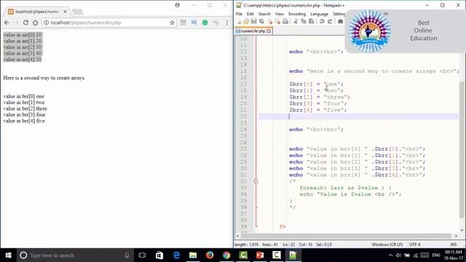Click Close document icon in Notepad++ toolbar
466x262 pixels.
pyautogui.click(x=270, y=22)
